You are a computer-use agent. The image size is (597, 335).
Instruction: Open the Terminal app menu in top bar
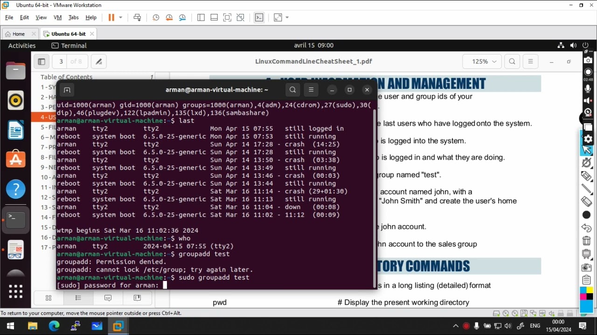pyautogui.click(x=69, y=46)
